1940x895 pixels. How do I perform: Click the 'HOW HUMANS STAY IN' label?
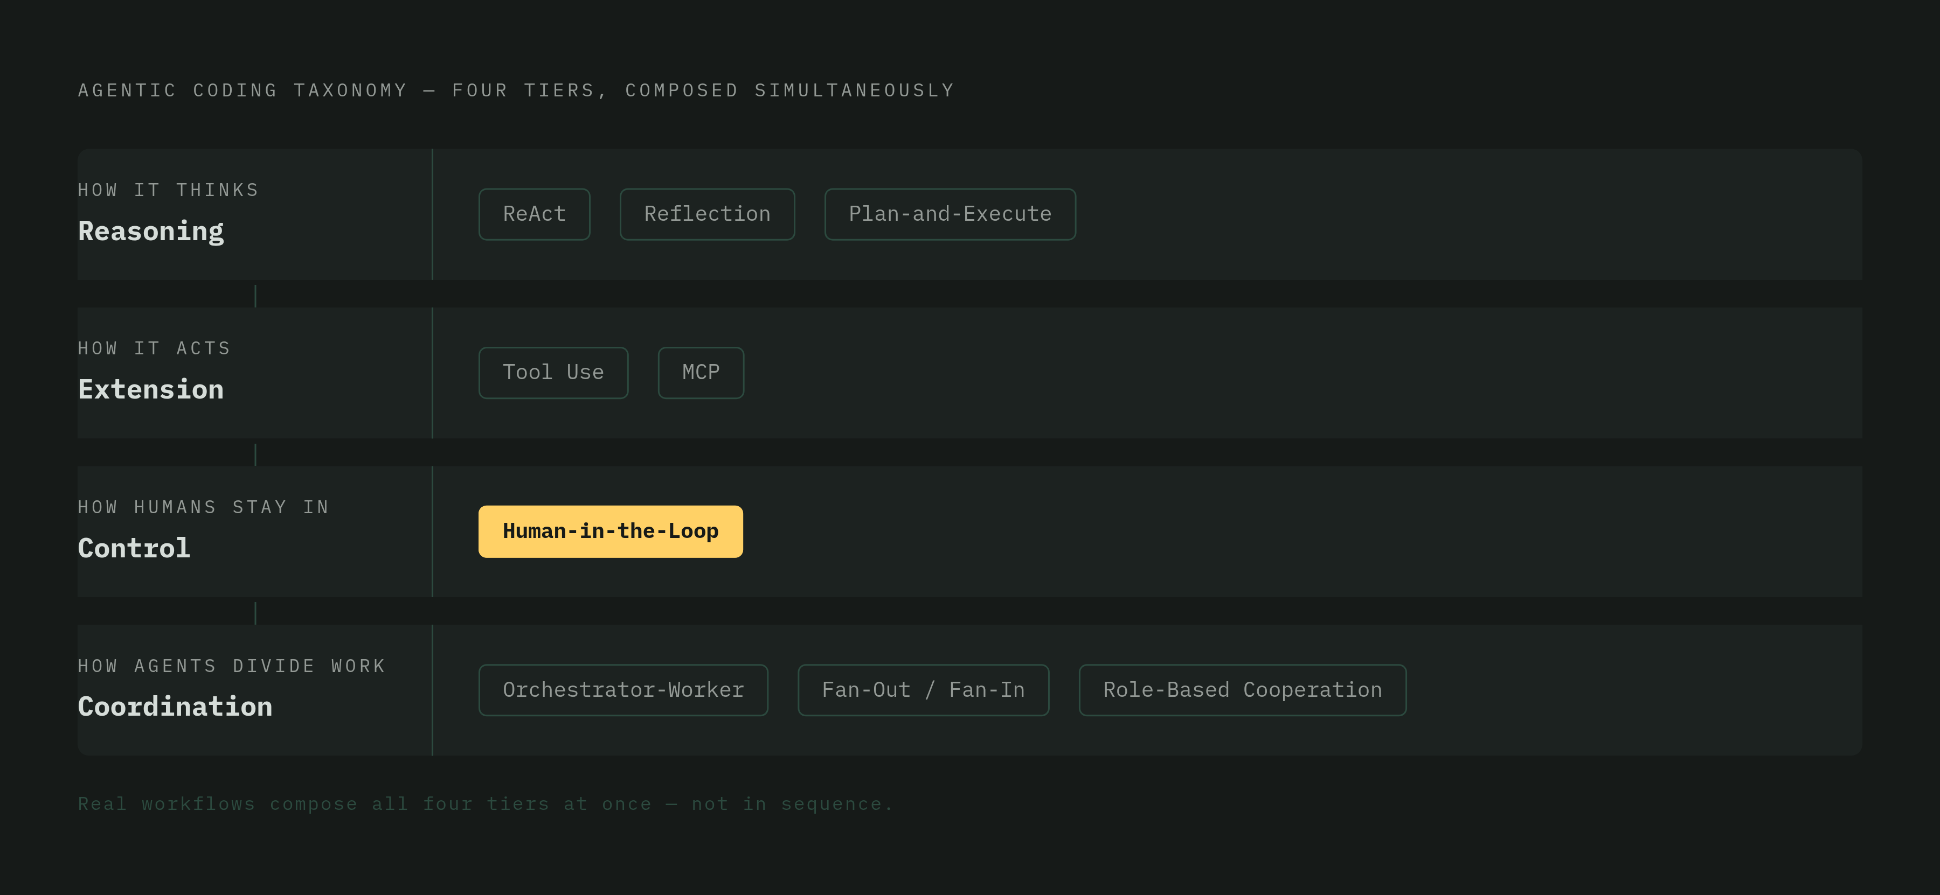click(x=203, y=507)
